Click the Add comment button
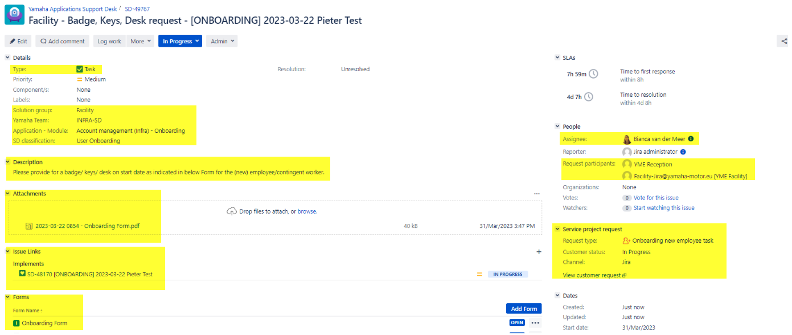Viewport: 792px width, 335px height. coord(63,41)
